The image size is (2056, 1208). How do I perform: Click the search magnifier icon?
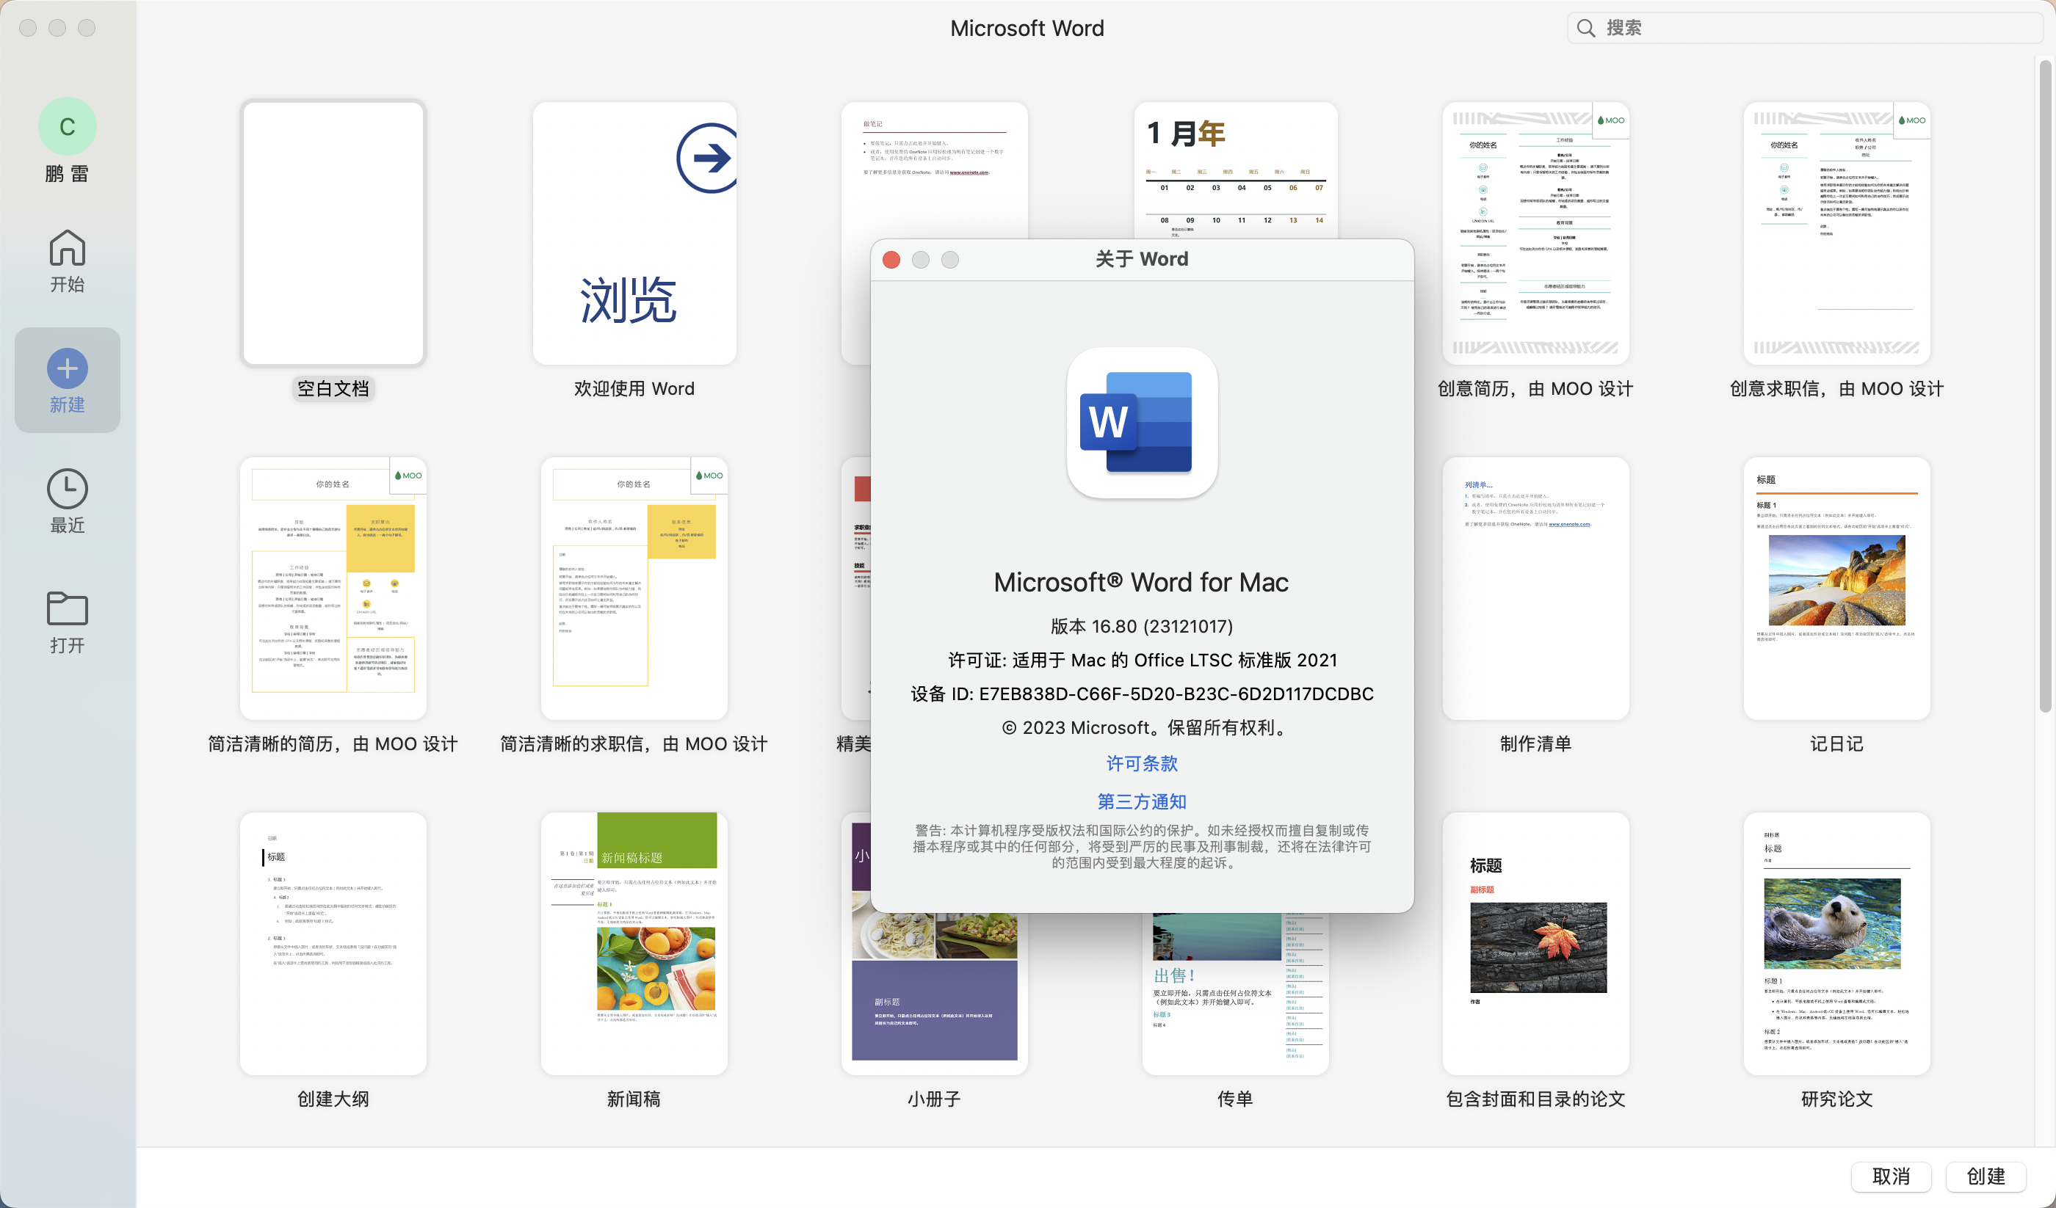click(1585, 28)
